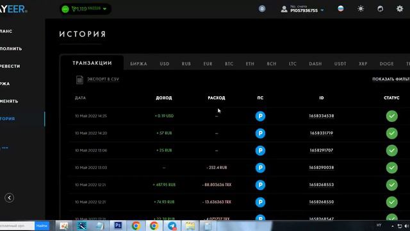Open Photoshop from the taskbar
This screenshot has height=231, width=410.
[x=118, y=225]
